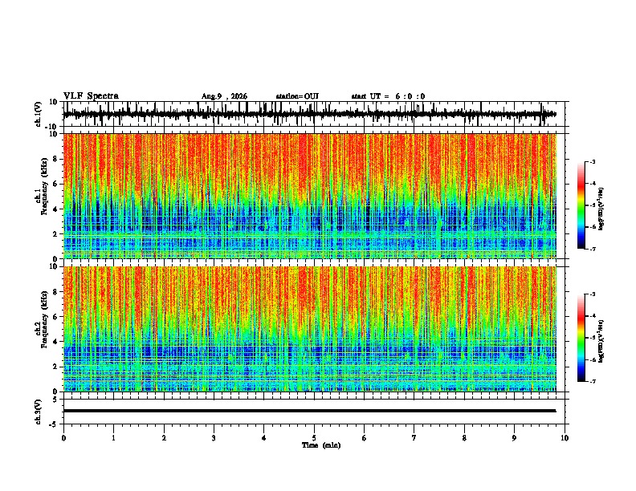Click the "ch.3(V)" axis label
Image resolution: width=636 pixels, height=491 pixels.
click(39, 412)
